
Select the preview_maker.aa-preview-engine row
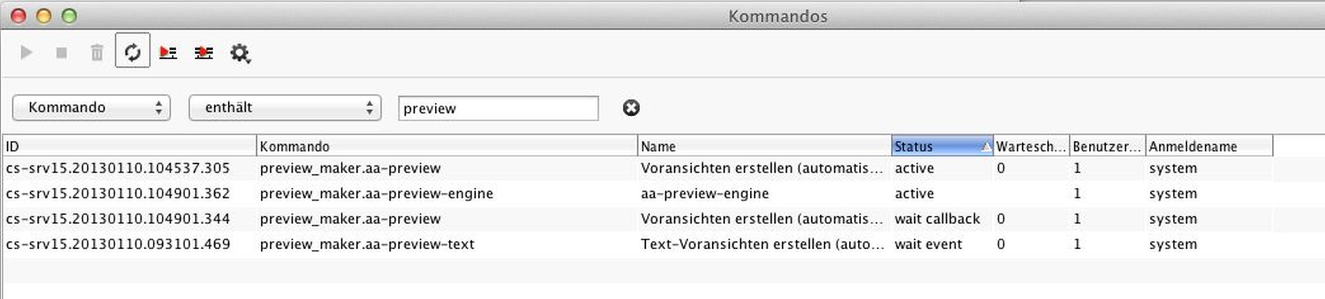(x=376, y=194)
